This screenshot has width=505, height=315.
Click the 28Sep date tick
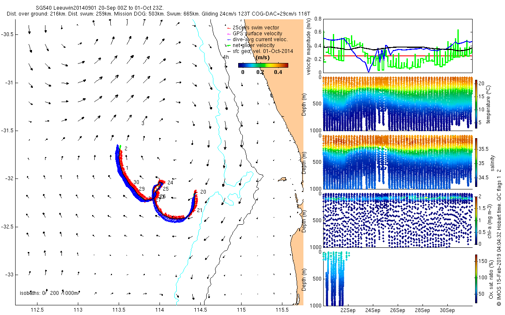[422, 310]
